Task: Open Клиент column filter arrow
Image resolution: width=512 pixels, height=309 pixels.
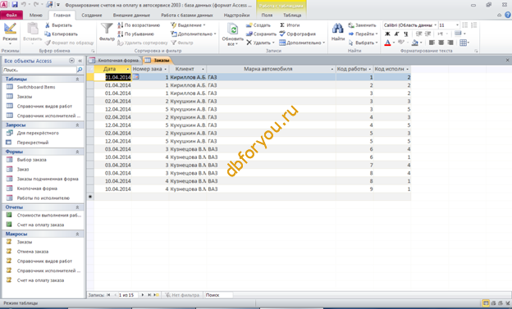Action: pyautogui.click(x=203, y=69)
